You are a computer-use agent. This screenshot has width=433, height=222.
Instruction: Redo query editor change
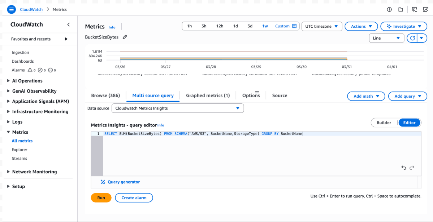(x=412, y=168)
